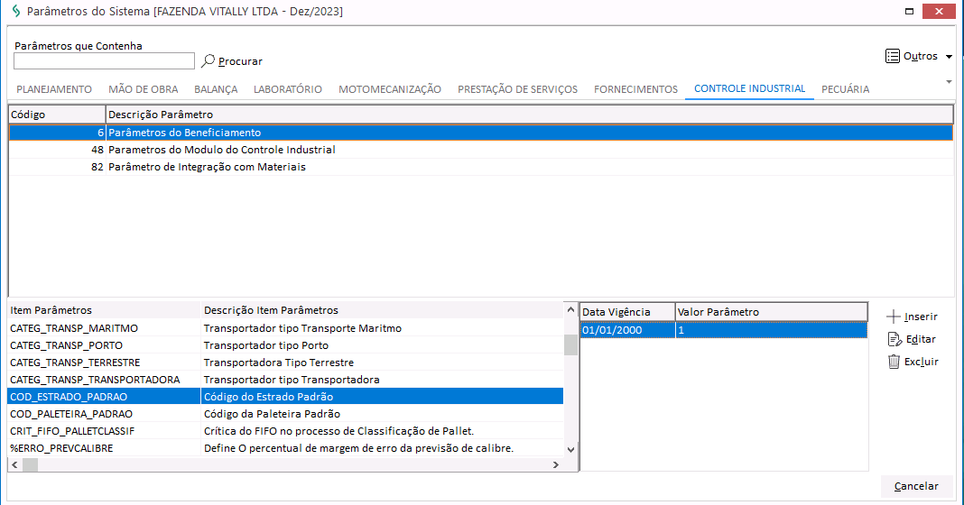This screenshot has height=505, width=964.
Task: Switch to the MÃO DE OBRA tab
Action: coord(144,89)
